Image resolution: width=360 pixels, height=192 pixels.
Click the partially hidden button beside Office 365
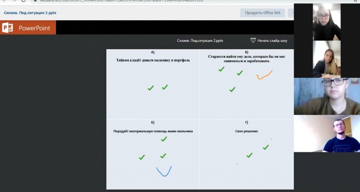tap(291, 13)
